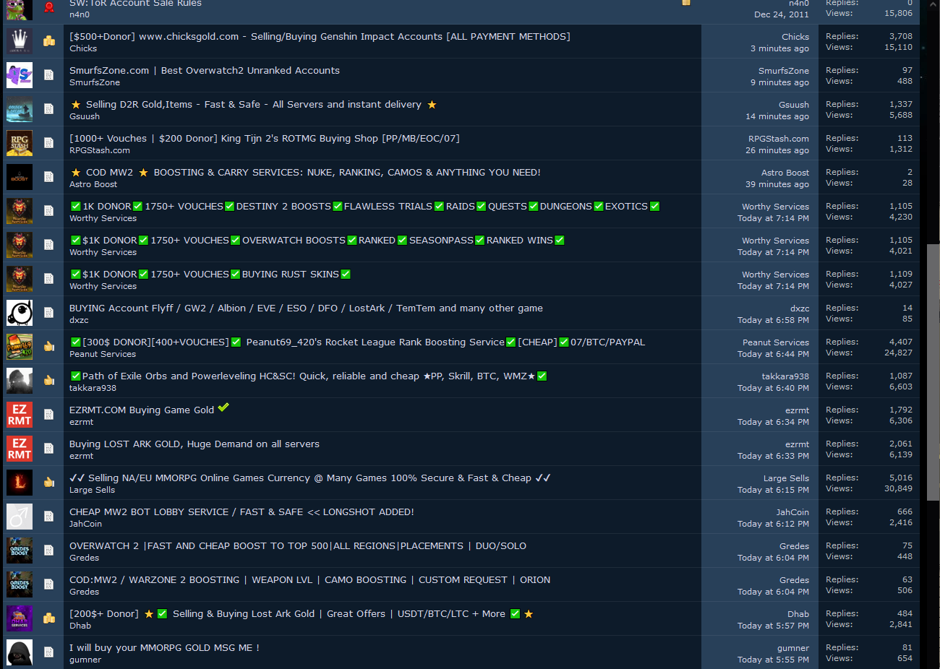940x669 pixels.
Task: Open OVERWATCH 2 FAST AND CHEAP BOOST thread
Action: [x=298, y=545]
